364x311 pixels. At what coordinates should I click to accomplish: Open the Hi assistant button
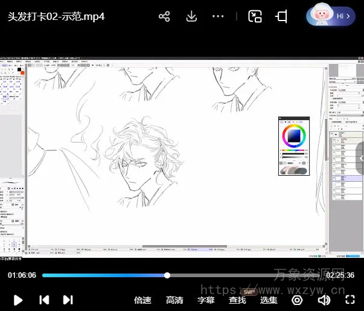coord(330,16)
